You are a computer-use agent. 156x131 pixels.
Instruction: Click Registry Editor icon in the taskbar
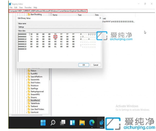[102, 123]
